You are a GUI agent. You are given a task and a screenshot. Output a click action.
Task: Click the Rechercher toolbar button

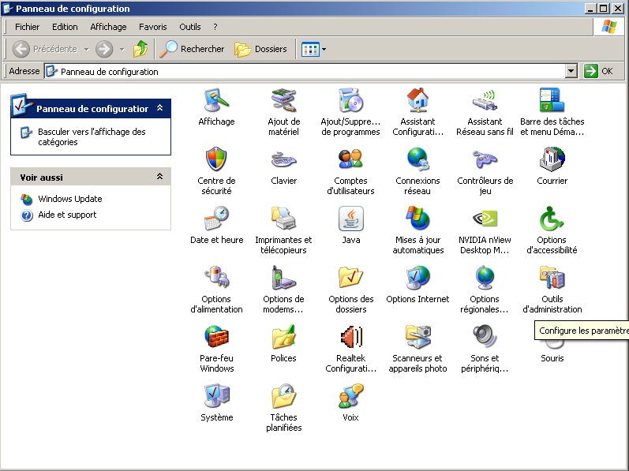point(192,49)
